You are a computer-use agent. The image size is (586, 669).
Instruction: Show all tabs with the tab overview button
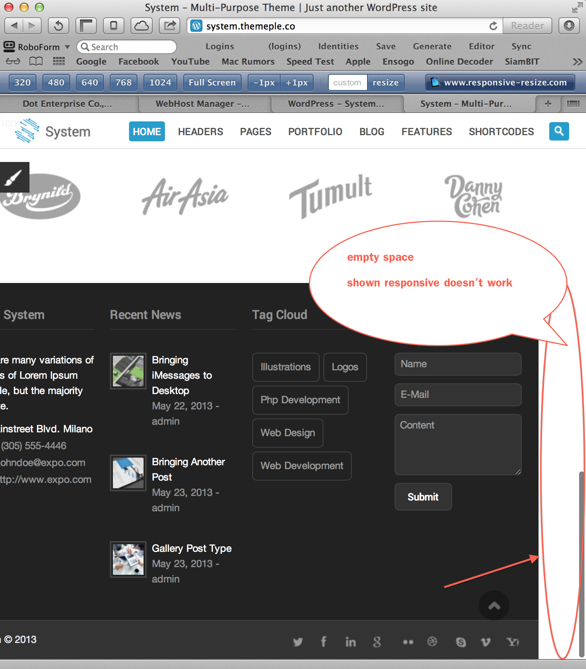(573, 104)
